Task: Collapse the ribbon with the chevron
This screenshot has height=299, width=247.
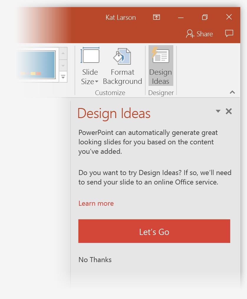Action: pos(232,92)
